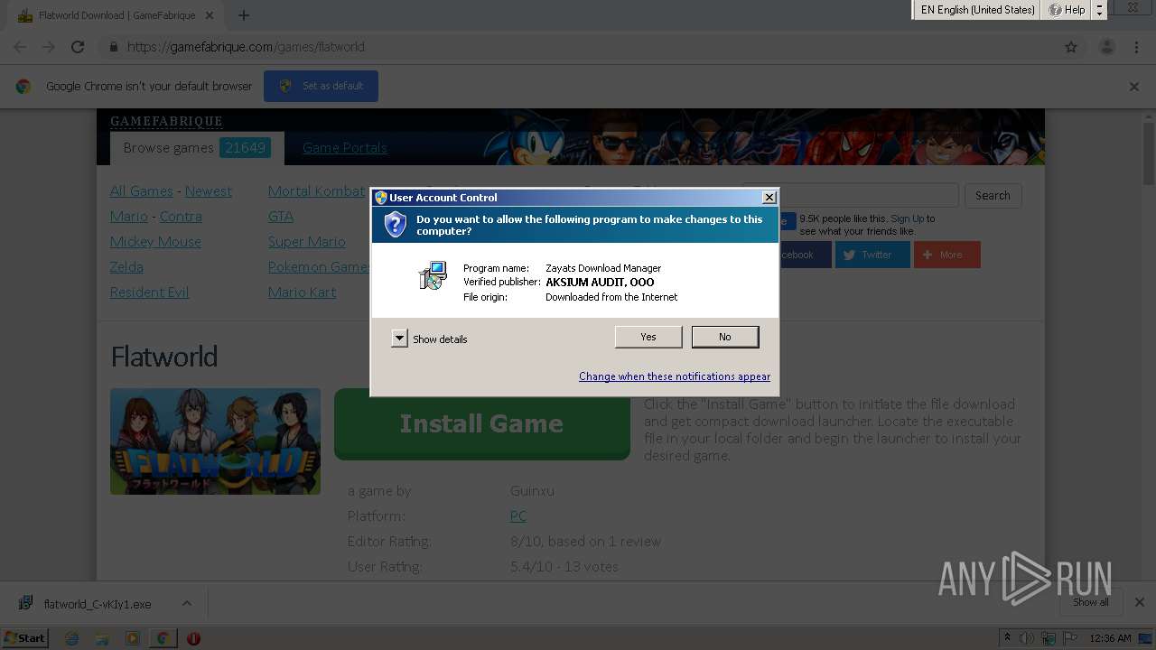Open the GTA link
The height and width of the screenshot is (650, 1156).
tap(281, 217)
